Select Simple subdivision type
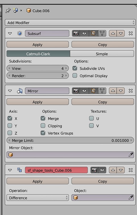137x215 pixels. point(102,54)
